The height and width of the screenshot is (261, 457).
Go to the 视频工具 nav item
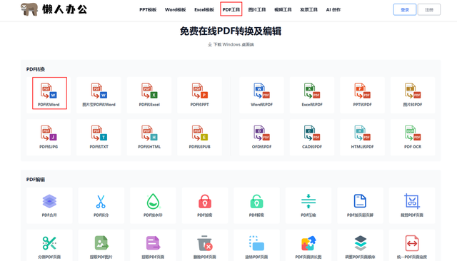click(x=283, y=9)
